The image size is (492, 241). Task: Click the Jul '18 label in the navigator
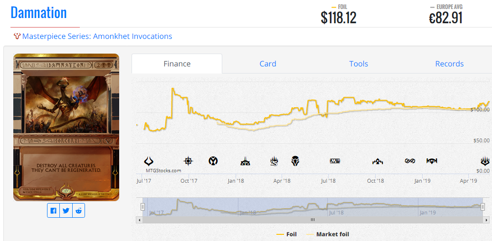(x=337, y=213)
